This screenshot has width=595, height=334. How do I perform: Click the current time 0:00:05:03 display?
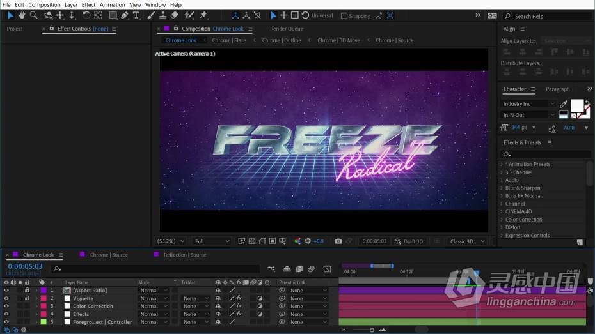(25, 266)
